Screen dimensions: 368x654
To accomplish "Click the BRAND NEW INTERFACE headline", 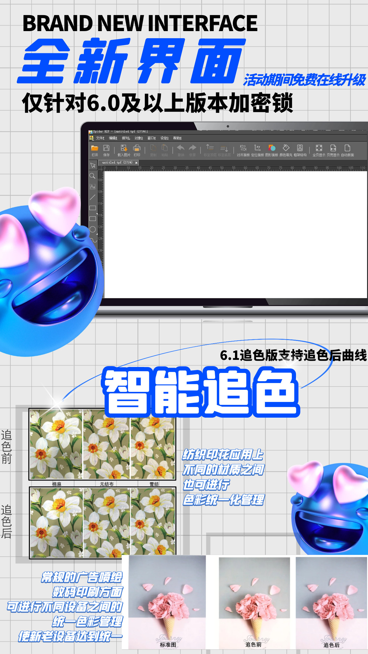I will click(x=140, y=23).
